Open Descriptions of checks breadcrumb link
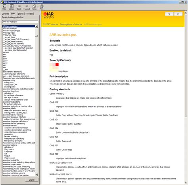Image resolution: width=188 pixels, height=185 pixels. 71,25
